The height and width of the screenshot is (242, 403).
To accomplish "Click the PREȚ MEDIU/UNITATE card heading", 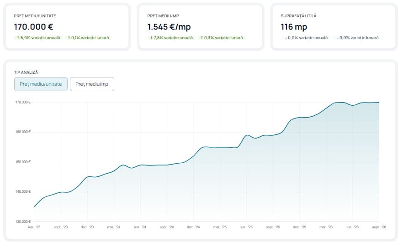I will (x=35, y=16).
